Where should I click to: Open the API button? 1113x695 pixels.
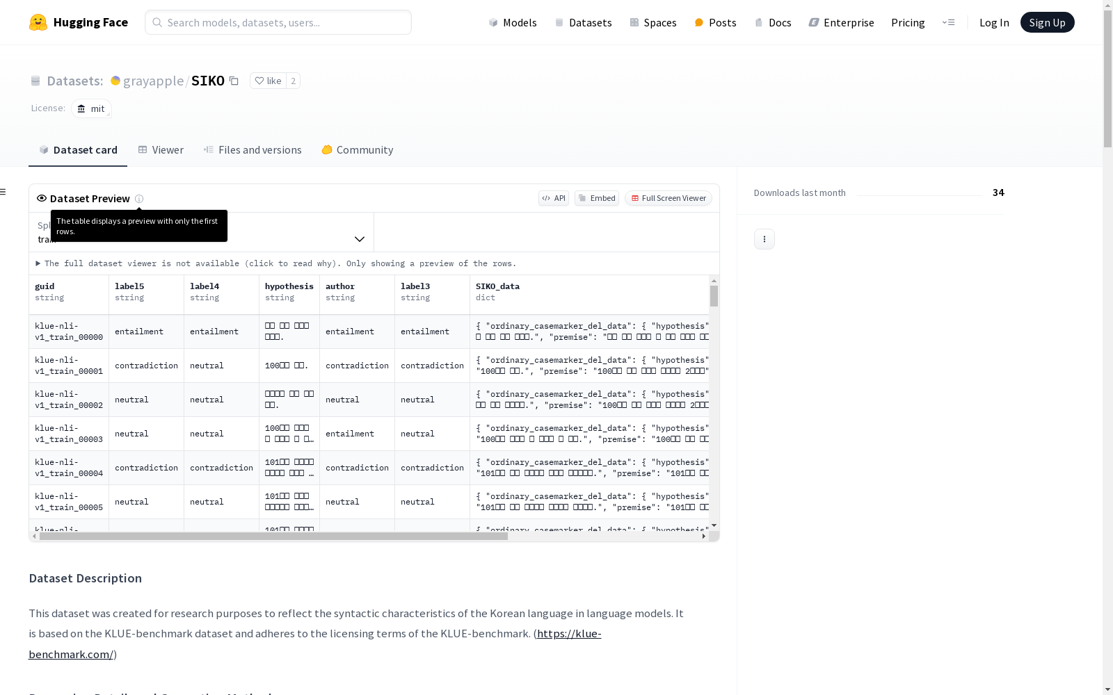(554, 198)
